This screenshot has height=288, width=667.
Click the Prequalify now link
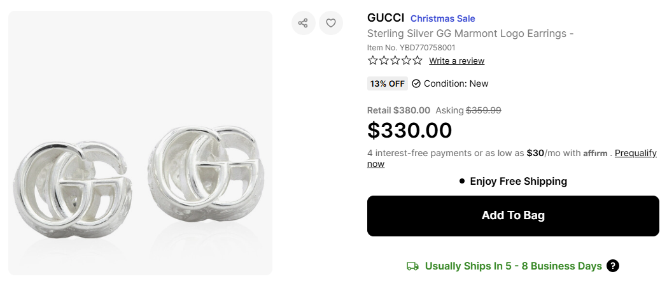click(x=635, y=154)
